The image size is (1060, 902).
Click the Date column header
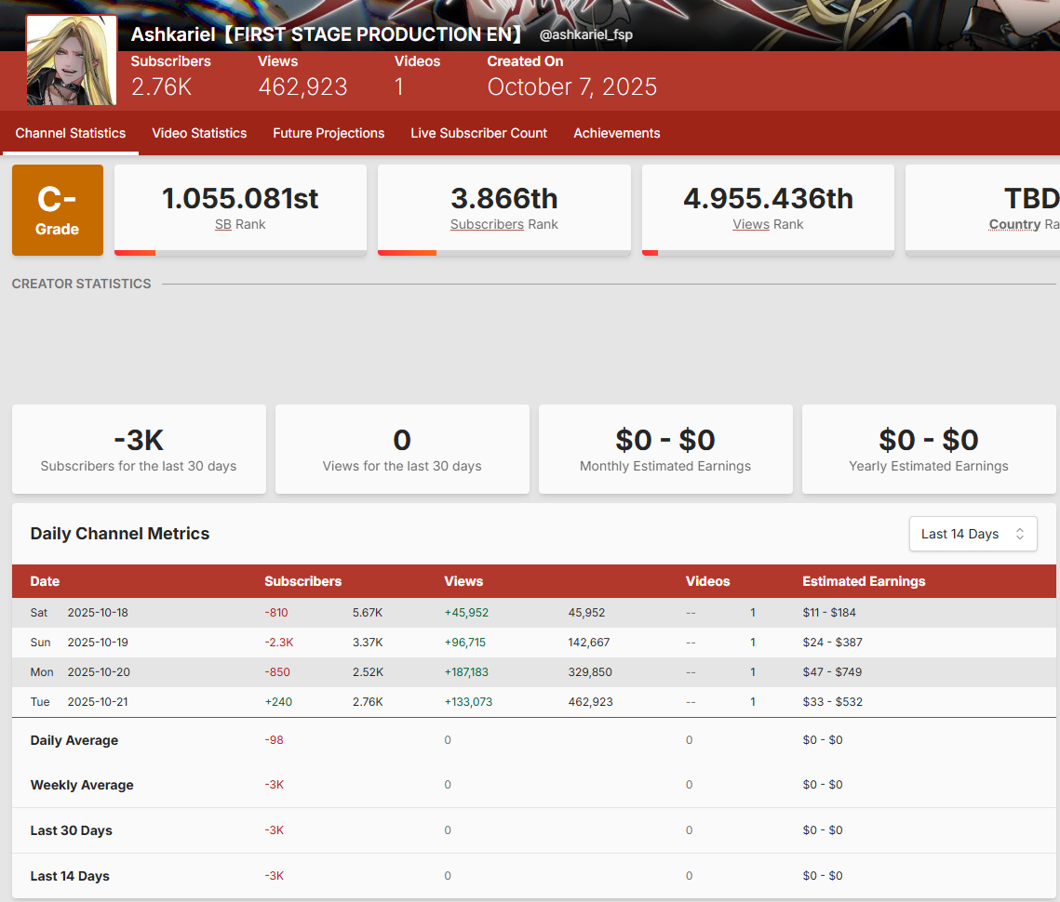[x=45, y=582]
